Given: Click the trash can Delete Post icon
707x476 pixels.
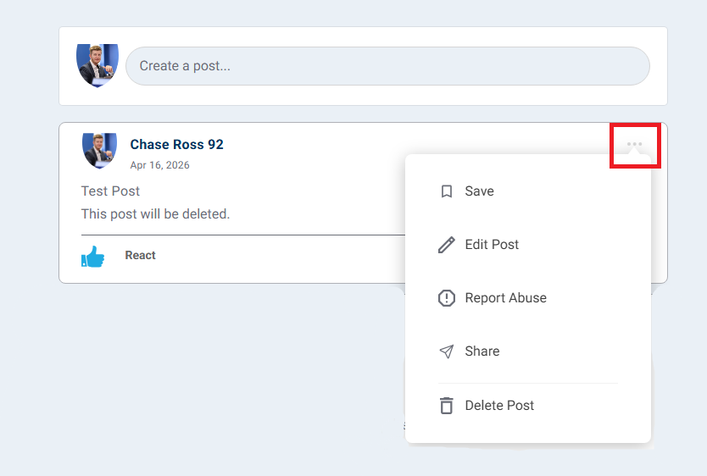Looking at the screenshot, I should [x=447, y=406].
